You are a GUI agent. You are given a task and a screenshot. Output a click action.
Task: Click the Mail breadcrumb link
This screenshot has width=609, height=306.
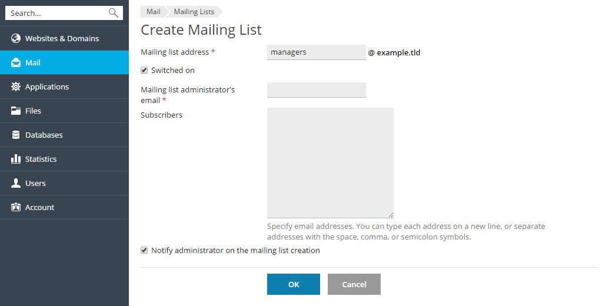[x=153, y=12]
